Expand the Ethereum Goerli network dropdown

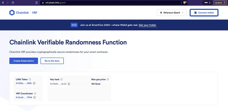coord(172,13)
